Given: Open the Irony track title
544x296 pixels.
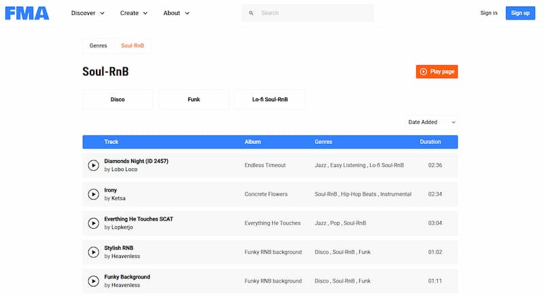Looking at the screenshot, I should [x=111, y=190].
